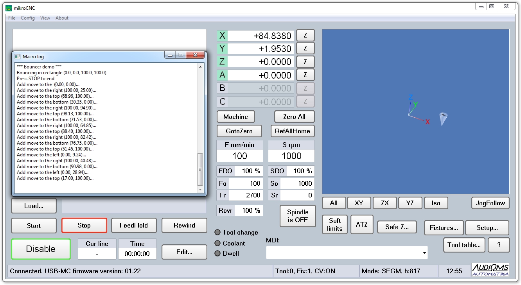Open the Config menu

28,18
